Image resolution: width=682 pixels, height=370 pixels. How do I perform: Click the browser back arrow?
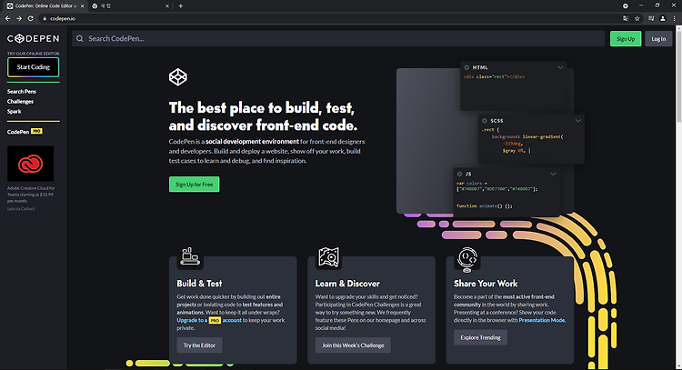(x=7, y=18)
